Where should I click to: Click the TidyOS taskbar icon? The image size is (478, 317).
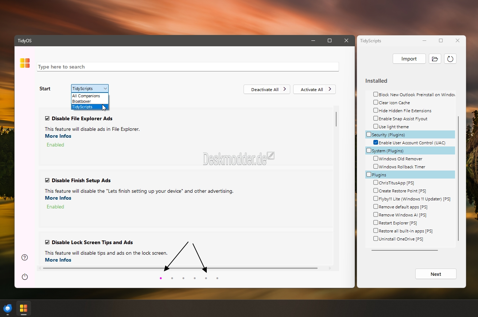pyautogui.click(x=24, y=308)
